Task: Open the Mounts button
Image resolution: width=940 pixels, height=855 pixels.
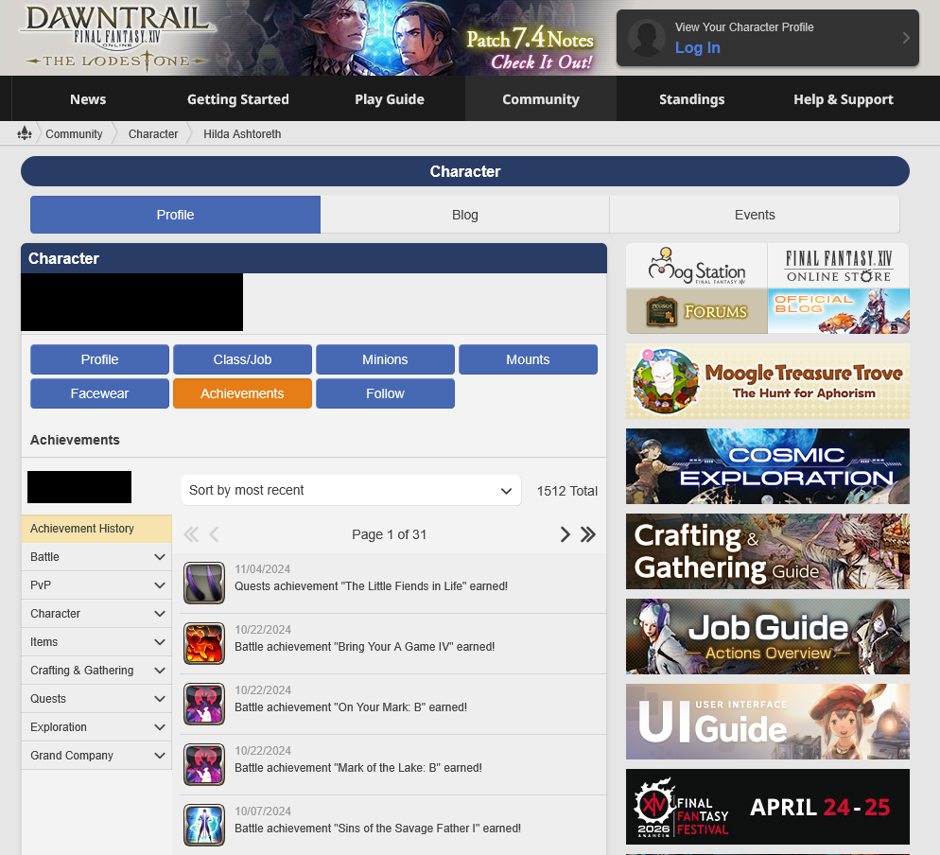Action: click(528, 359)
